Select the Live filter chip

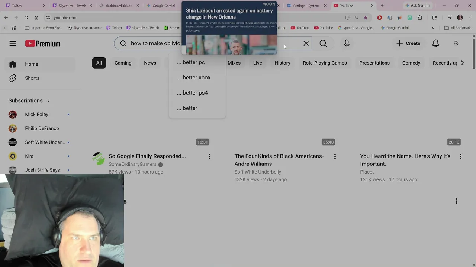point(257,63)
